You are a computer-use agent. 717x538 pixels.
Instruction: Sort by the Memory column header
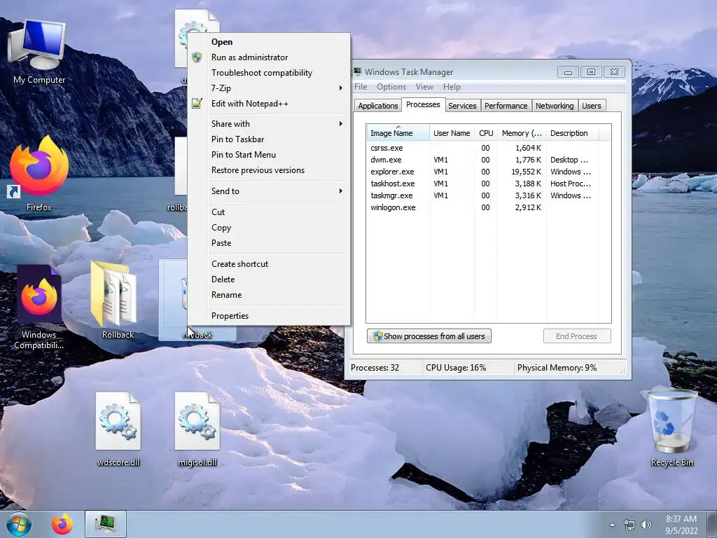522,133
